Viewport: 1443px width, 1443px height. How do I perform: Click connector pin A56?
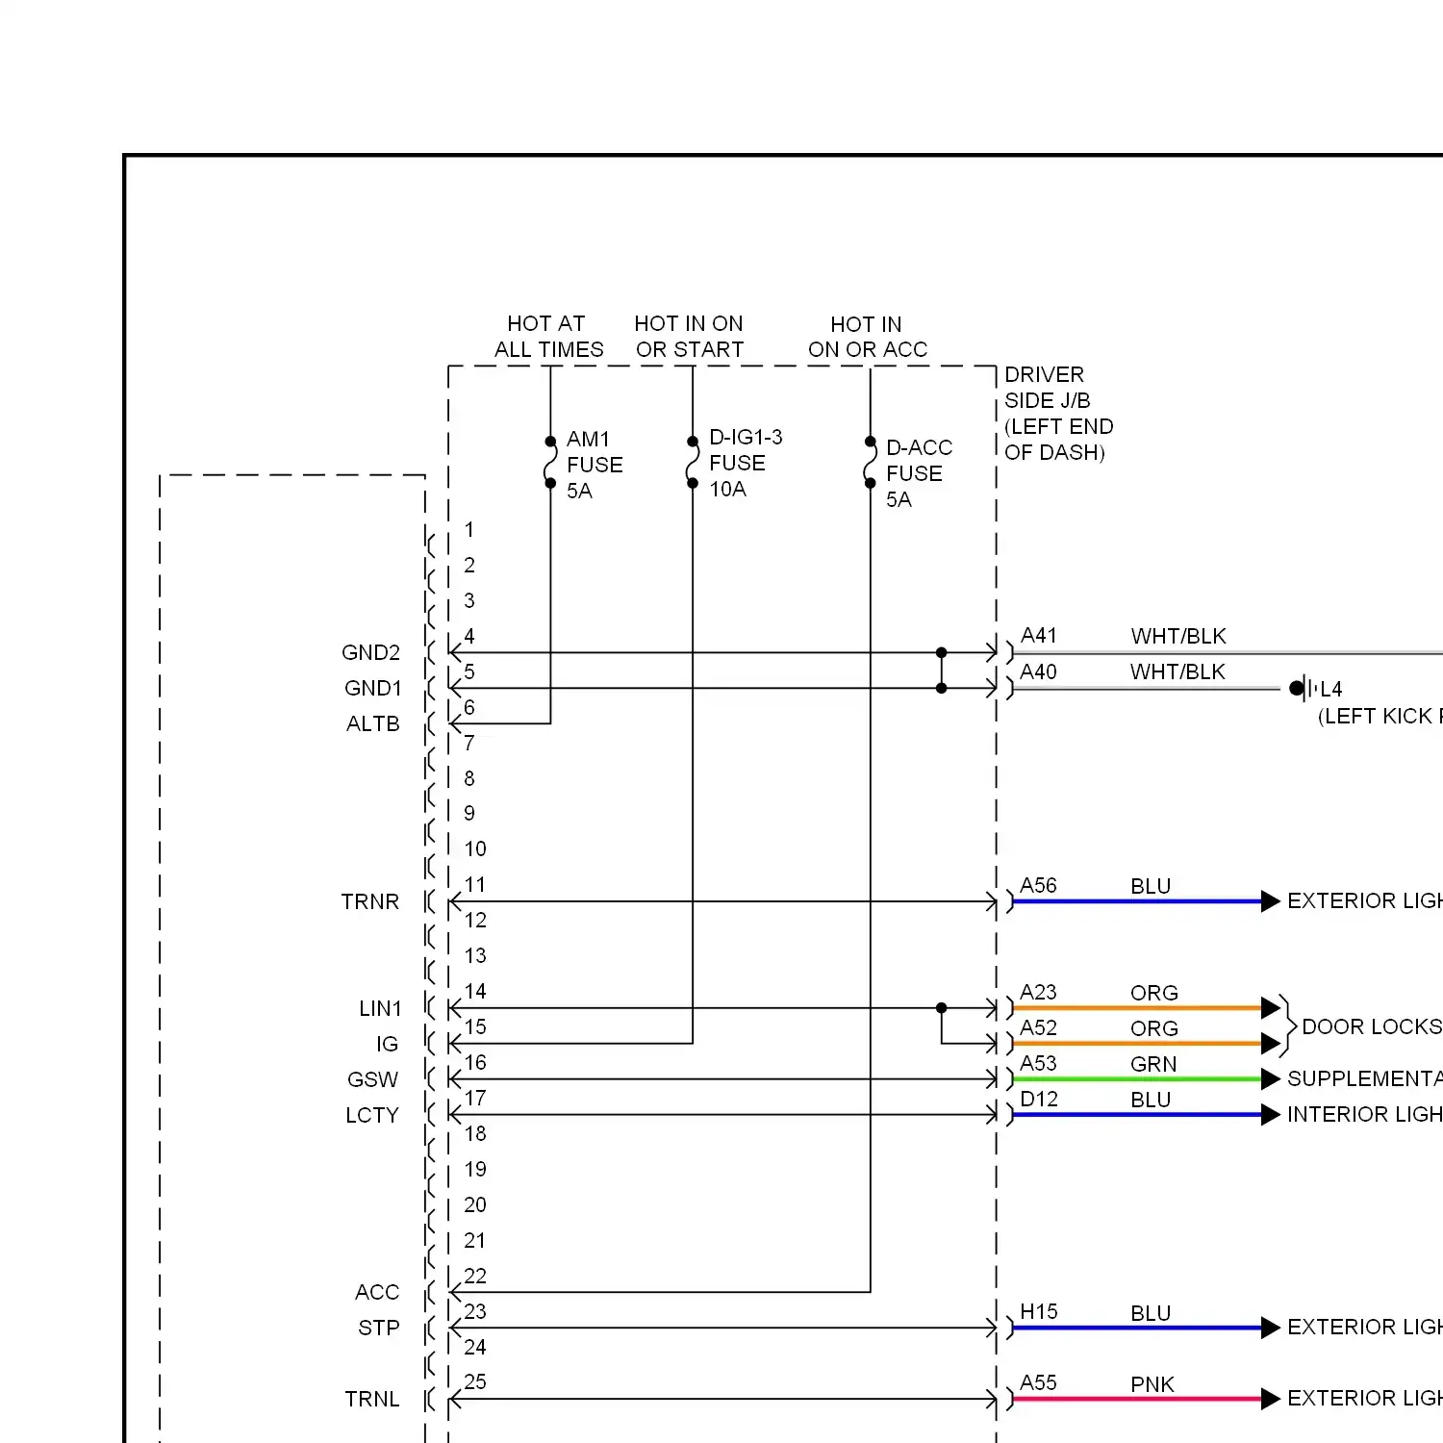1038,885
